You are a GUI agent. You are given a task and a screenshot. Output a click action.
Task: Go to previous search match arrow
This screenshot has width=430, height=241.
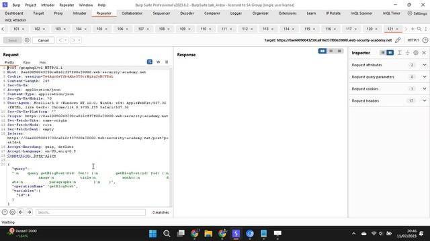point(21,212)
